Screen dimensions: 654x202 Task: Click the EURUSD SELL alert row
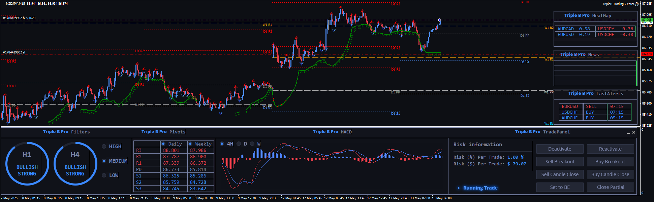pos(595,107)
